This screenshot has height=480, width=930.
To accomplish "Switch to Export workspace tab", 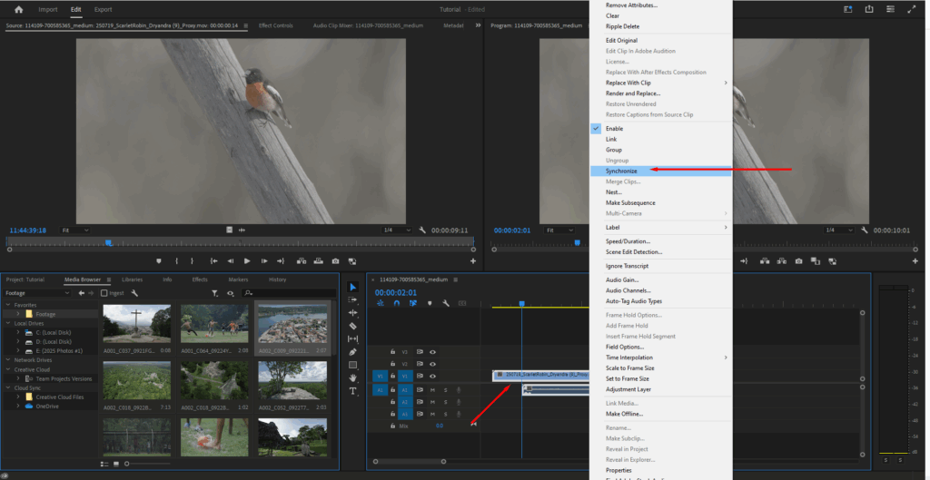I will pyautogui.click(x=104, y=9).
